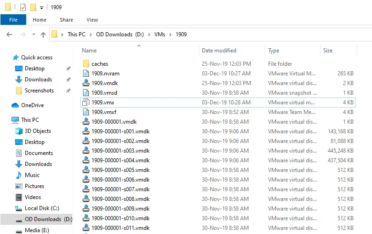Click the 1909.vmdk disk icon

pos(86,83)
